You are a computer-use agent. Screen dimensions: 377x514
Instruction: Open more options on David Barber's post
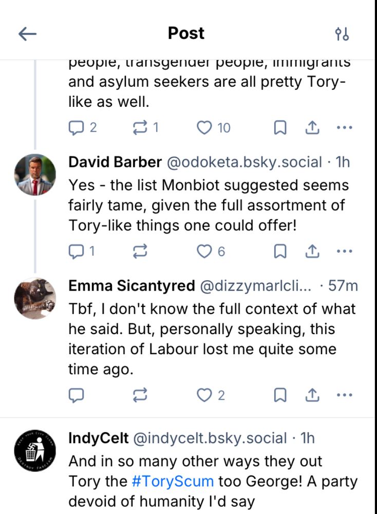click(x=344, y=251)
